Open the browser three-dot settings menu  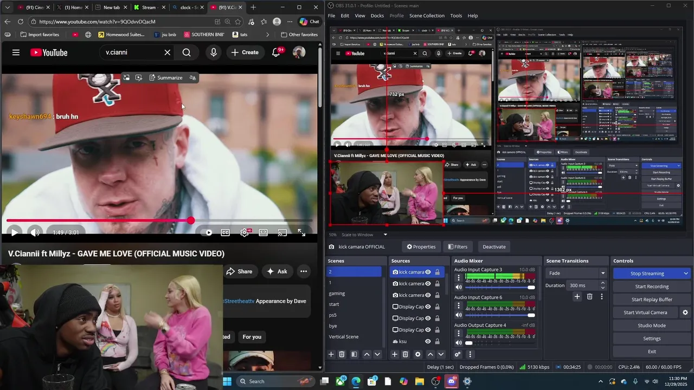[290, 22]
